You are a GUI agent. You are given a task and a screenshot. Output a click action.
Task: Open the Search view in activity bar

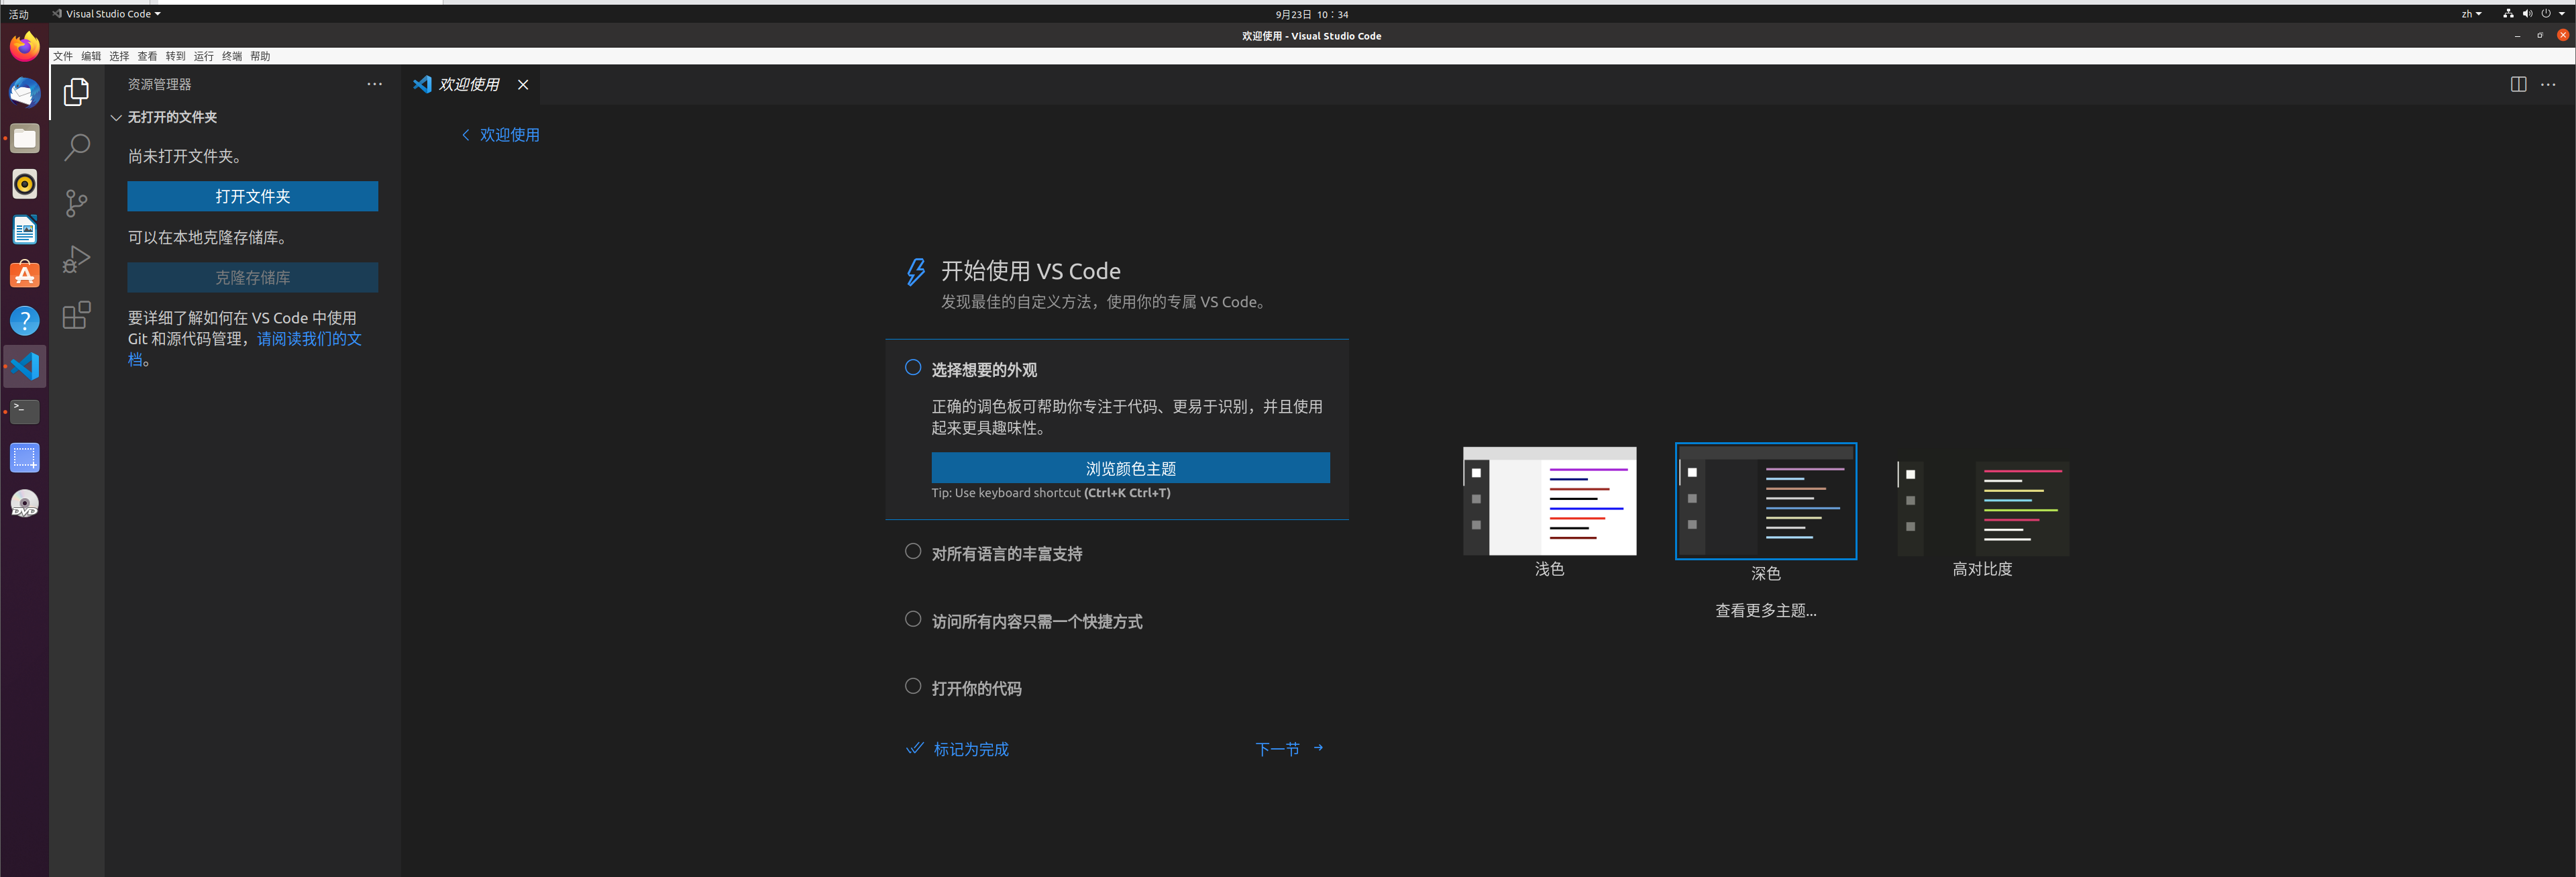pyautogui.click(x=76, y=146)
